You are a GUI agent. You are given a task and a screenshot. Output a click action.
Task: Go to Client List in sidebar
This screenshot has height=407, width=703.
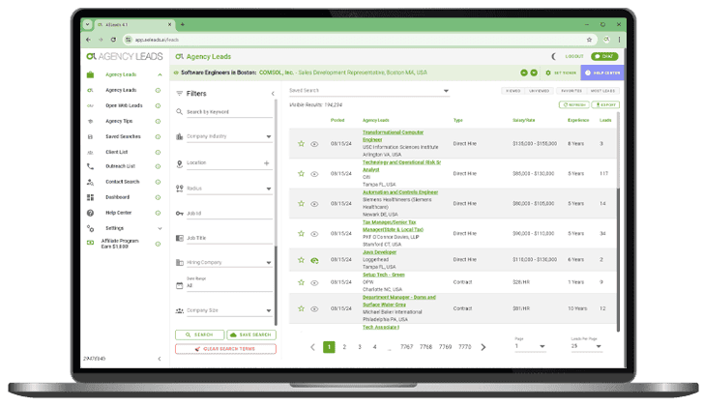tap(117, 153)
